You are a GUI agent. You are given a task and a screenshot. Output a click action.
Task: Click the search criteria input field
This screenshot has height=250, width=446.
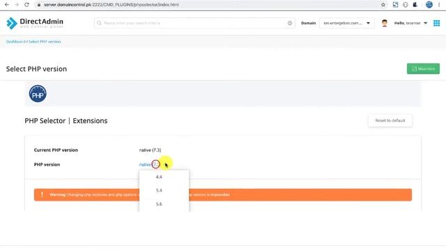[194, 23]
